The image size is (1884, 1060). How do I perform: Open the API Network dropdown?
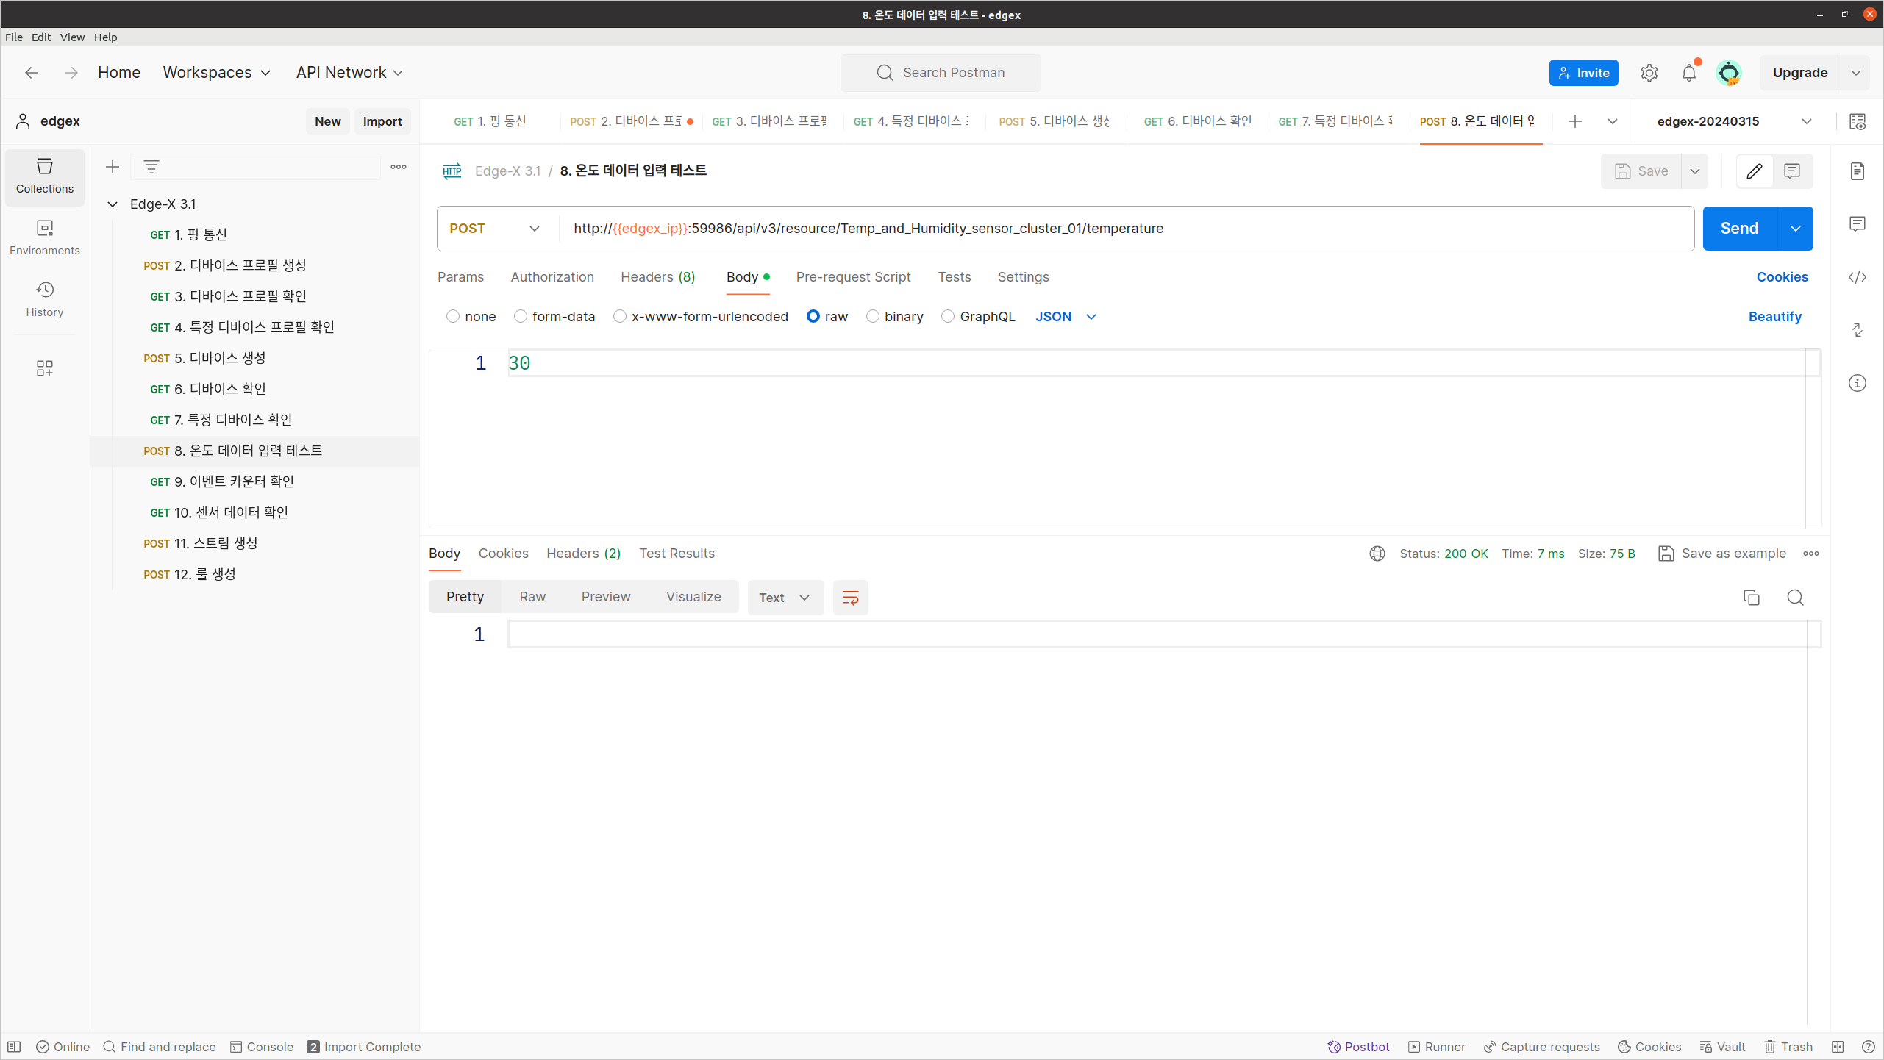pyautogui.click(x=349, y=73)
